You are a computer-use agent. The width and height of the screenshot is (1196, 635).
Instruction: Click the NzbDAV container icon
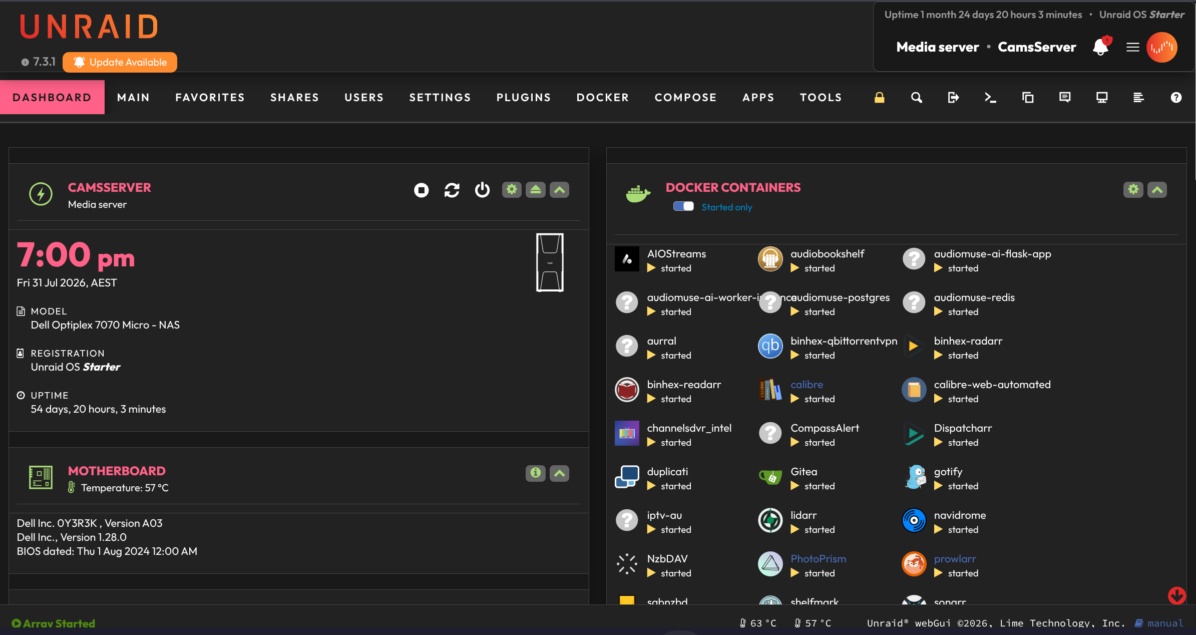(627, 564)
